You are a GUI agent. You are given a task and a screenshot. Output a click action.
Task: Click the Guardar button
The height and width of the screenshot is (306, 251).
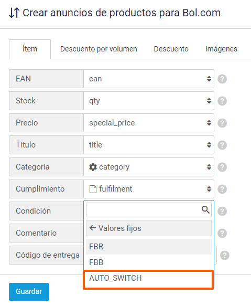coord(29,291)
